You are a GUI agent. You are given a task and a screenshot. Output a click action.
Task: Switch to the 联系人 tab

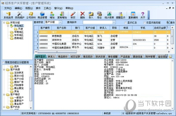[x=51, y=57]
